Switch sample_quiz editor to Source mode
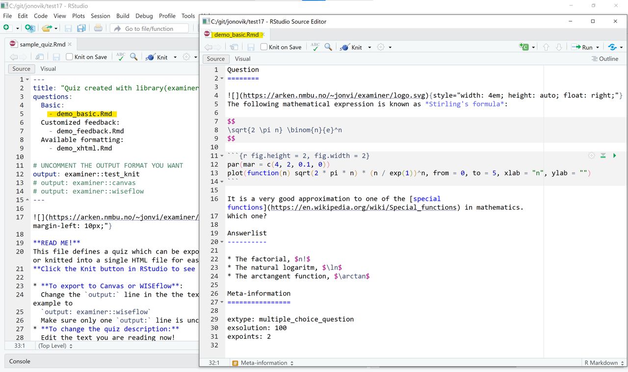The width and height of the screenshot is (628, 372). (x=21, y=69)
